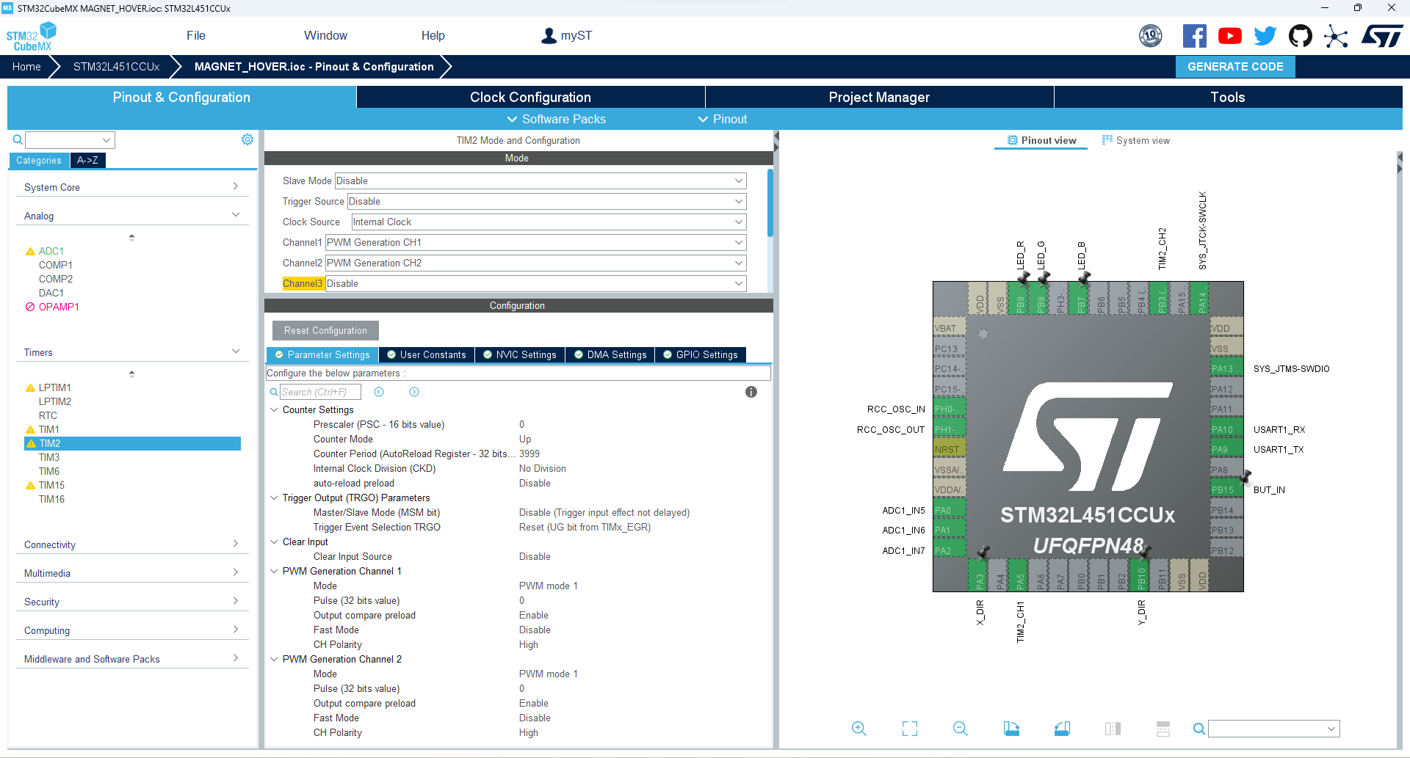
Task: Open the Slave Mode dropdown
Action: [x=540, y=181]
